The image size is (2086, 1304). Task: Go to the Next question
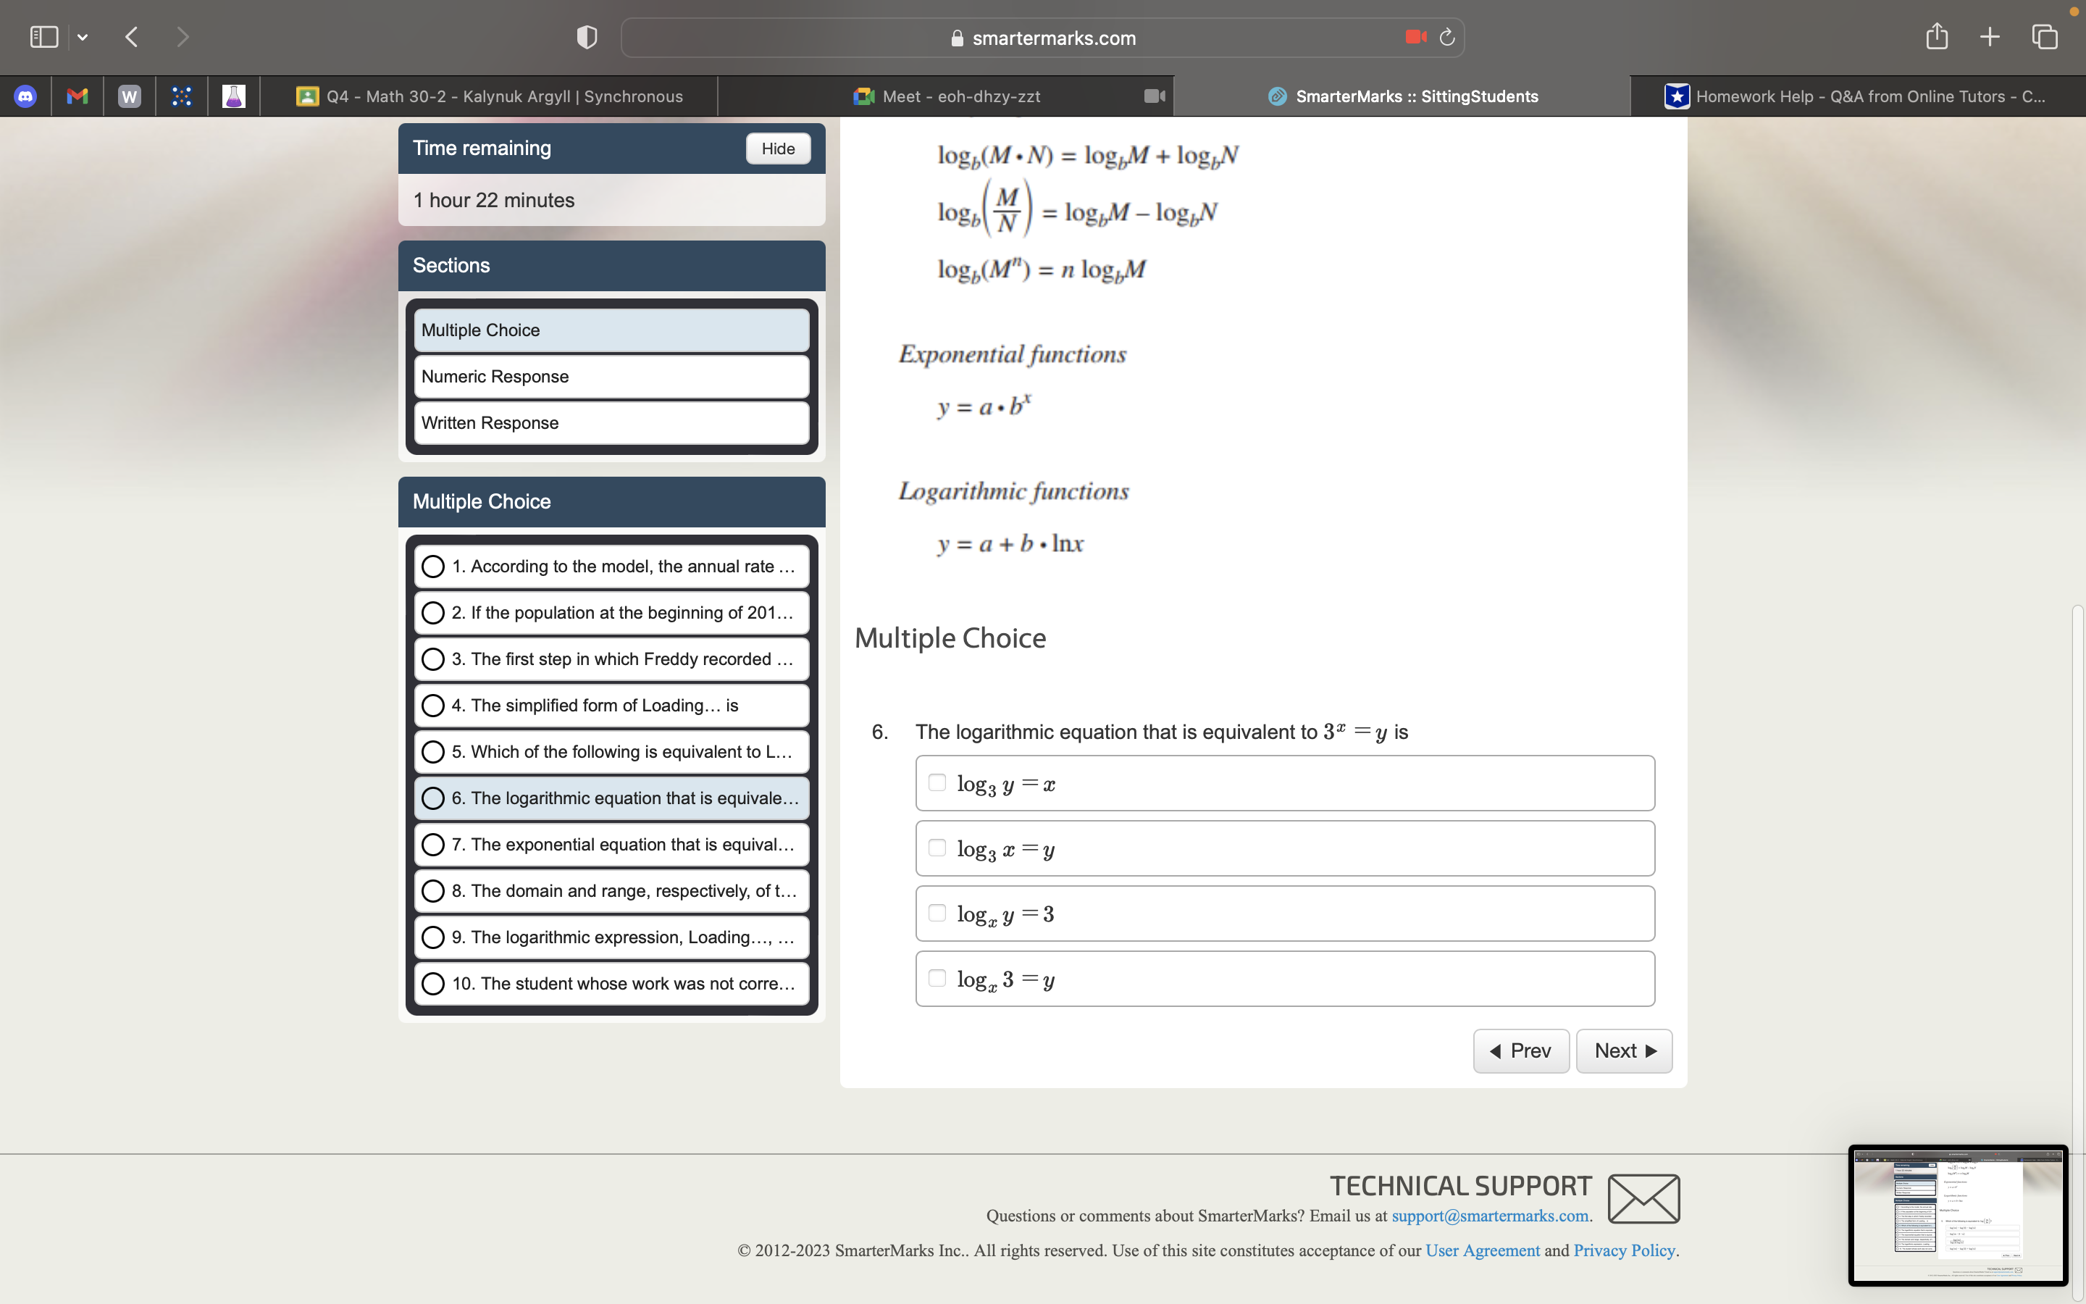click(x=1623, y=1050)
